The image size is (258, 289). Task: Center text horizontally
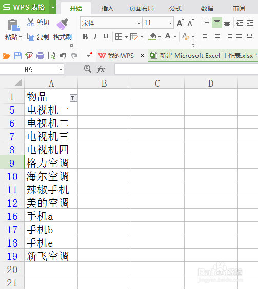(217, 37)
